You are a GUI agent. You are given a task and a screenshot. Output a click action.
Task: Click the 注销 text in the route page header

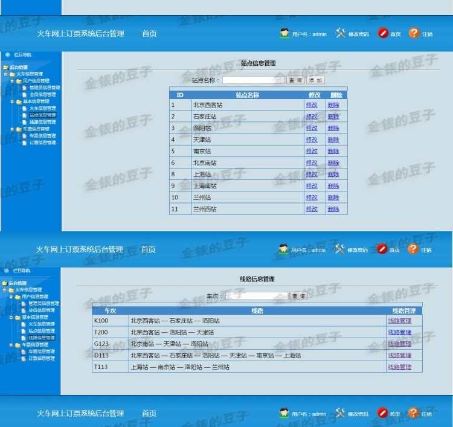click(x=426, y=250)
